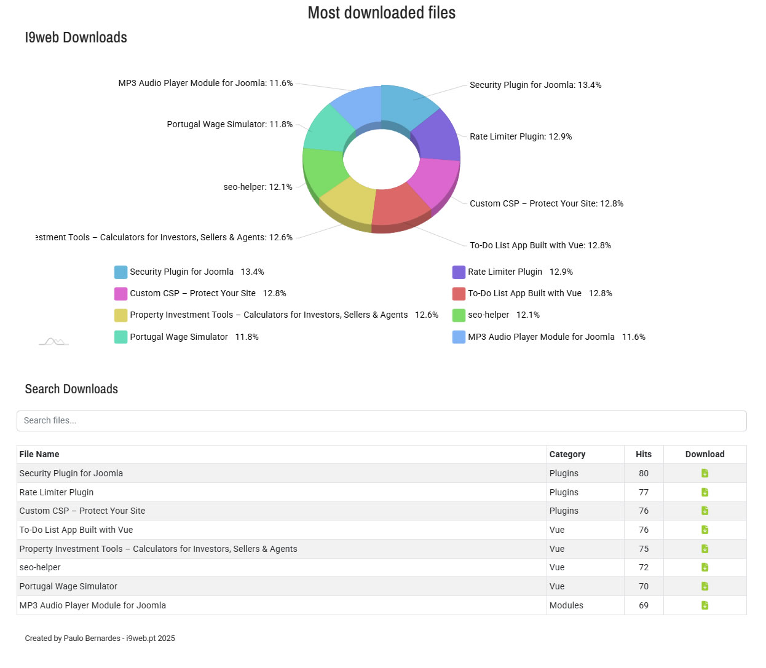The height and width of the screenshot is (668, 766).
Task: Click the amCharts logo icon
Action: click(53, 341)
